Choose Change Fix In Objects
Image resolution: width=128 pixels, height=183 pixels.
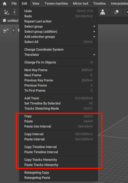click(58, 63)
